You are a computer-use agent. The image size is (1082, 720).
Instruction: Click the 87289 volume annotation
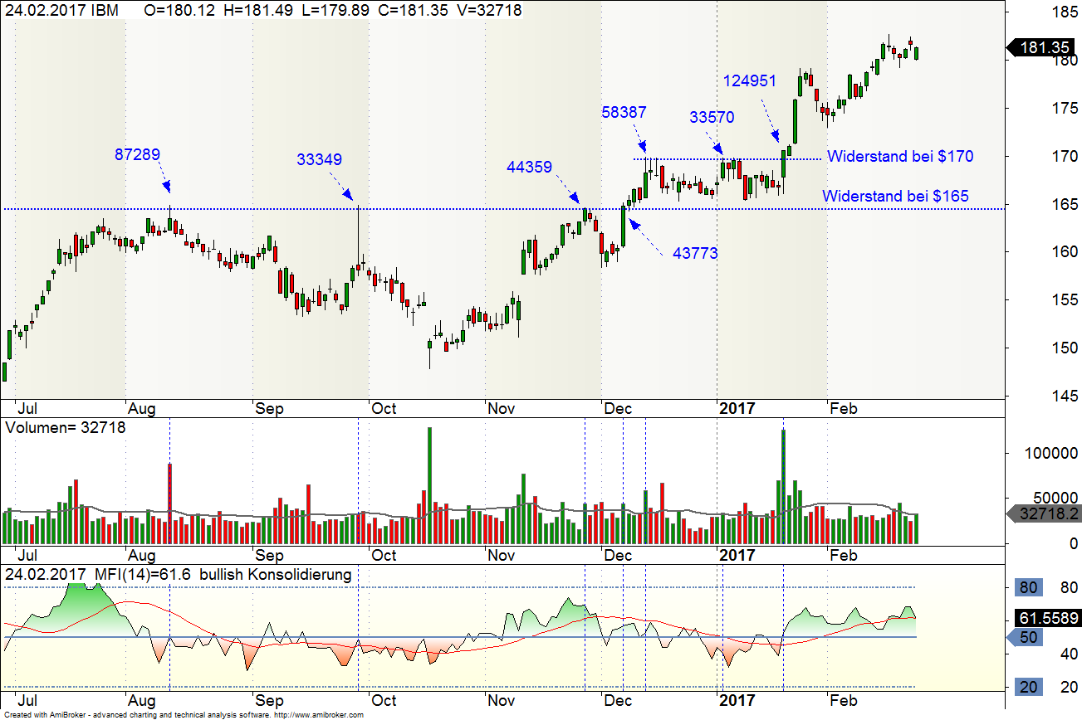[x=138, y=153]
